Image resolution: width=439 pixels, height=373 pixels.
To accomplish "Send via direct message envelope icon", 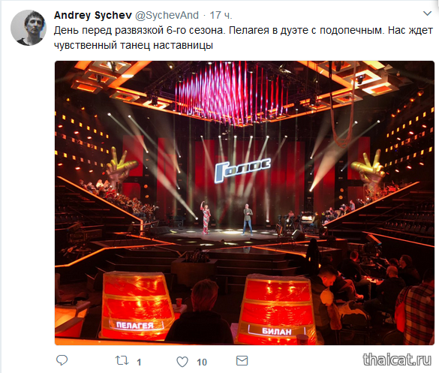I will [x=242, y=361].
